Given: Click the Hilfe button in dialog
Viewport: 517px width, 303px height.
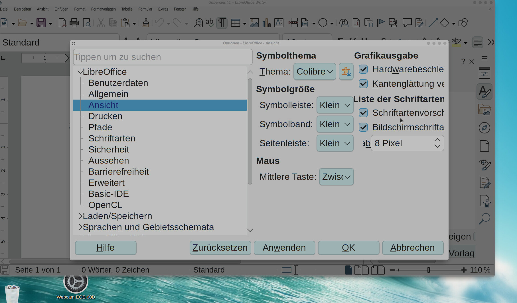Looking at the screenshot, I should (106, 248).
